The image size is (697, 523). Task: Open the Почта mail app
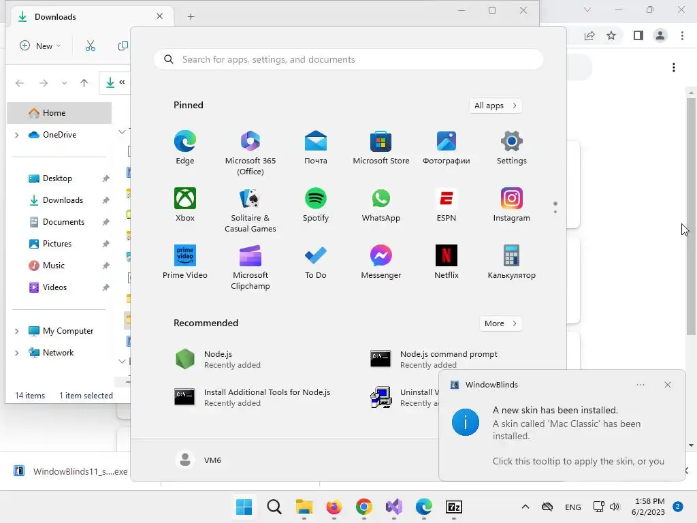316,148
